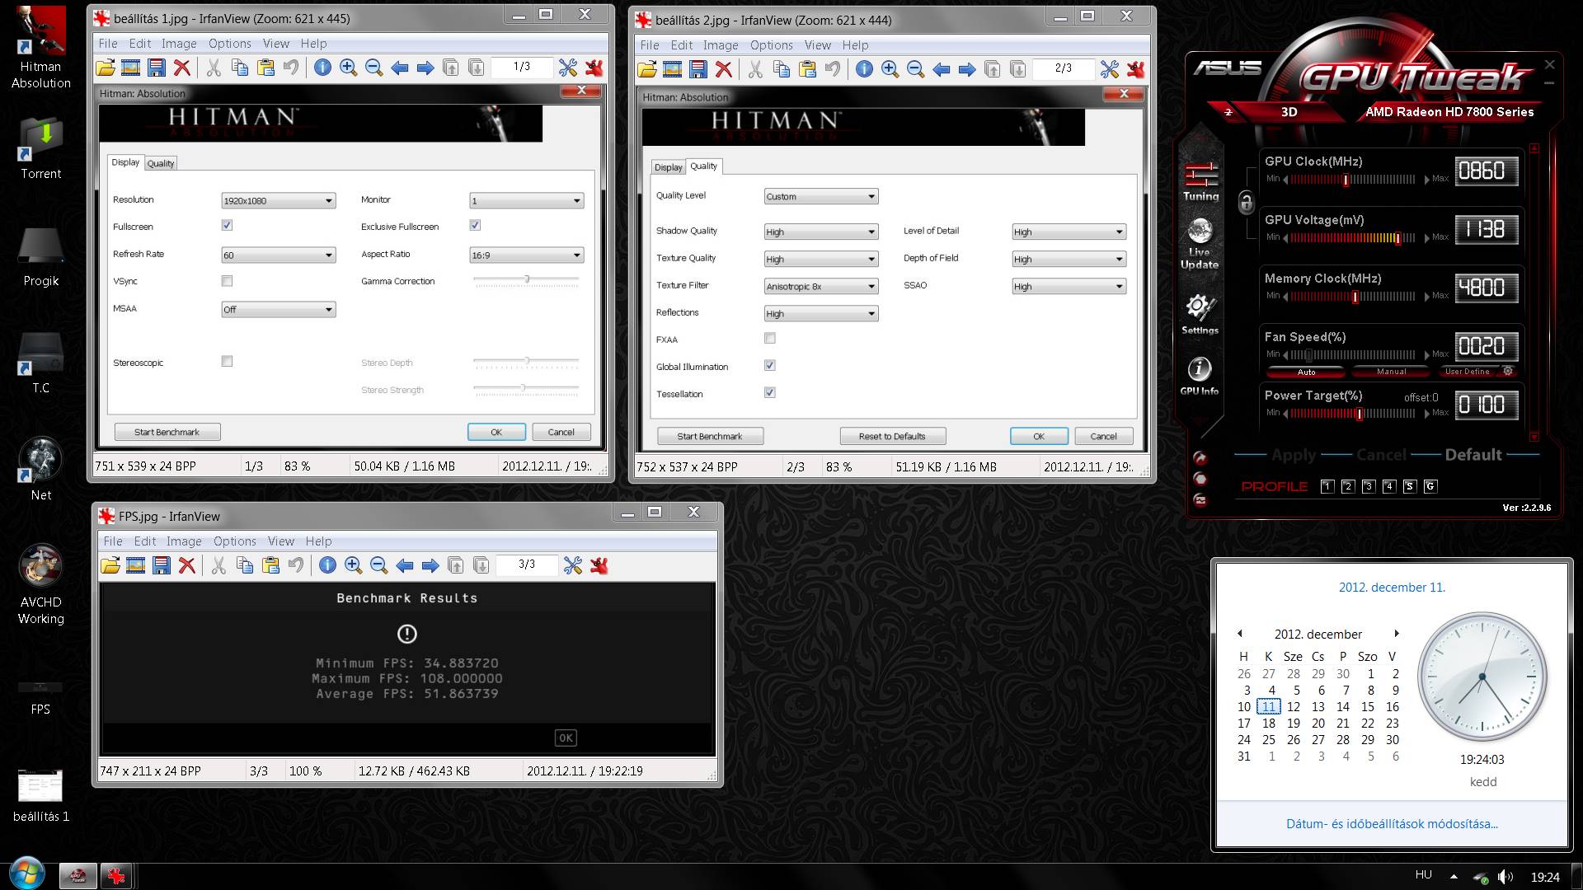Click Undo icon in beállítás 2.jpg toolbar
1583x890 pixels.
833,69
